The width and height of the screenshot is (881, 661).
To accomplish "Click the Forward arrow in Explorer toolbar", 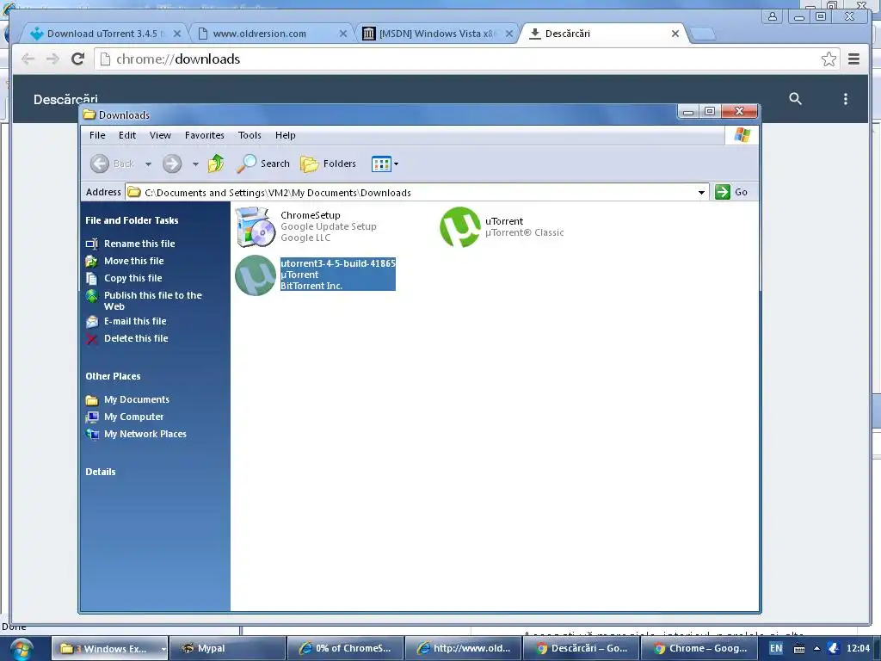I will coord(172,164).
